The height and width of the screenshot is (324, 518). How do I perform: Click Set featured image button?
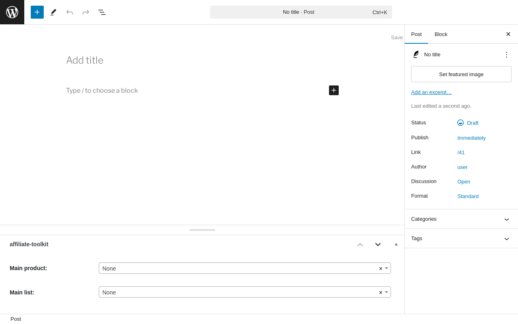tap(461, 74)
